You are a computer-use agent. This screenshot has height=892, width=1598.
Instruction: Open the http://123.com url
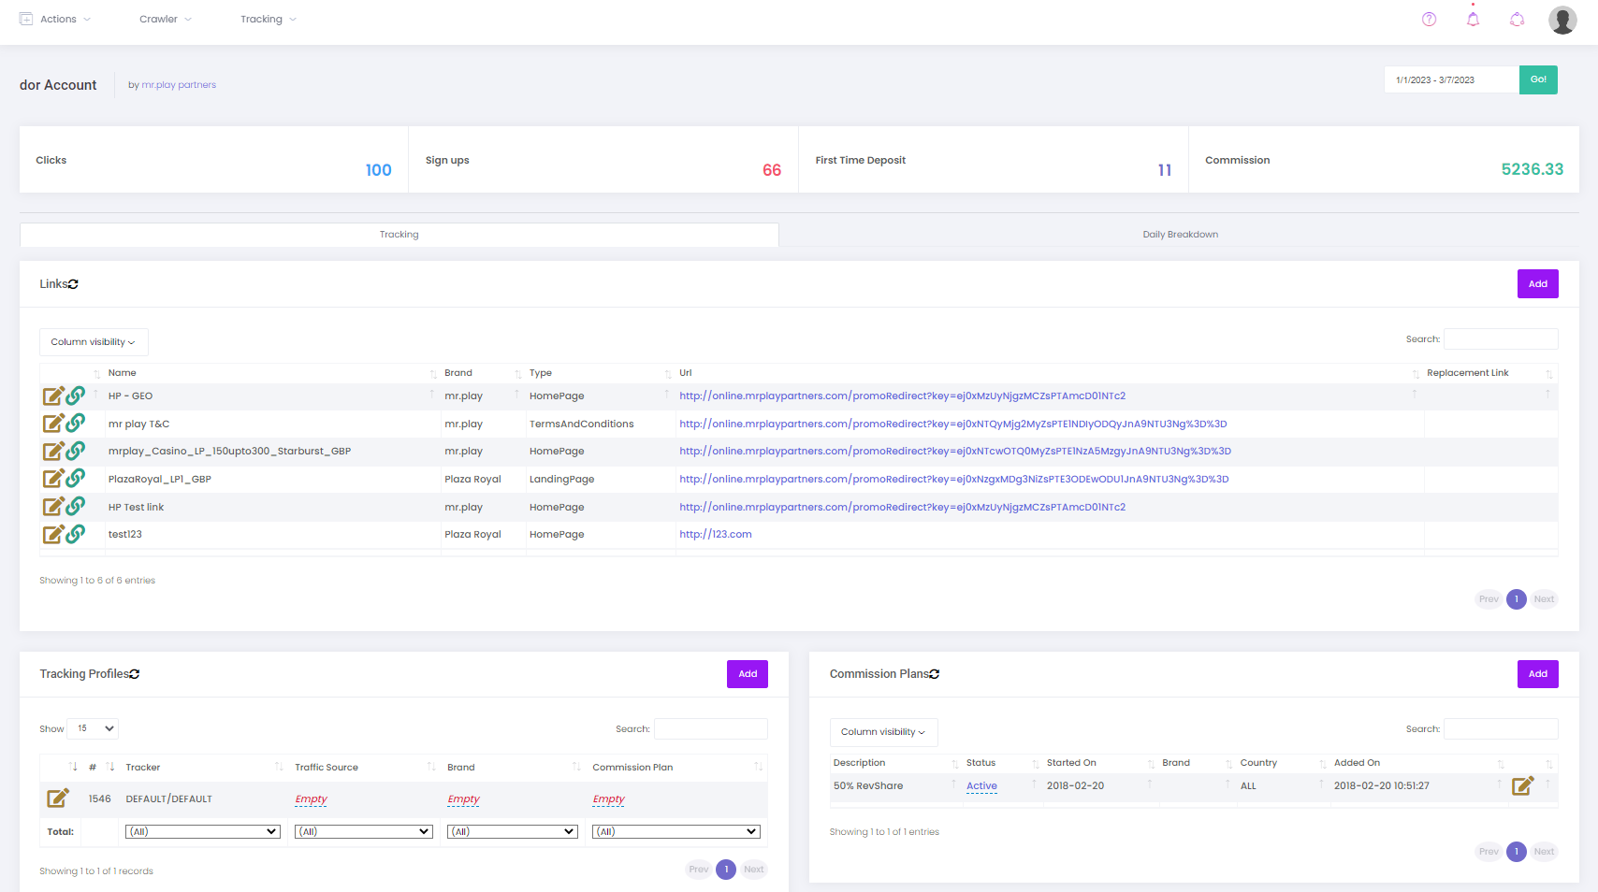[716, 535]
